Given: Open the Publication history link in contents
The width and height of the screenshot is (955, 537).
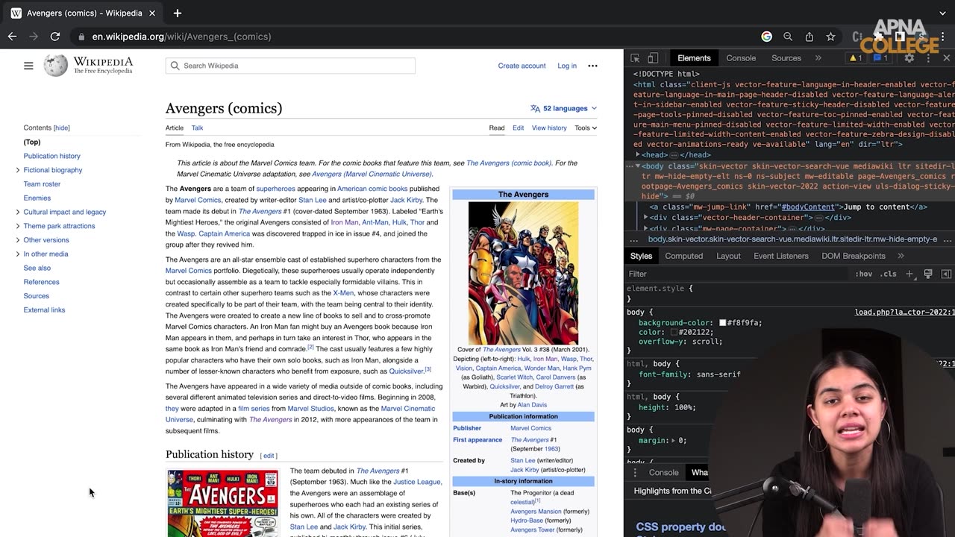Looking at the screenshot, I should pos(51,156).
